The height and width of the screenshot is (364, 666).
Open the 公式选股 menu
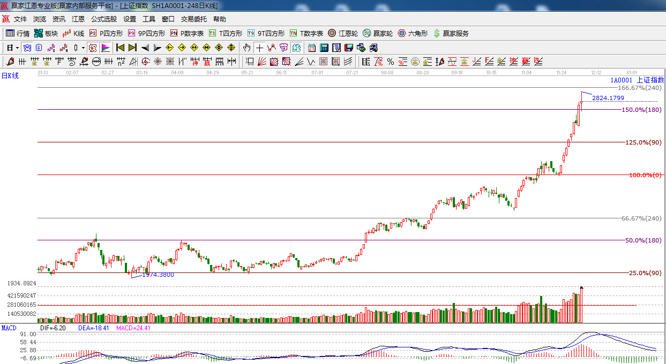click(x=103, y=19)
